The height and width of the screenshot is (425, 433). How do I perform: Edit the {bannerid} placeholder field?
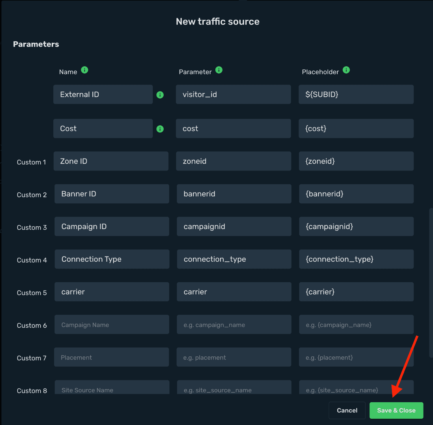[356, 194]
